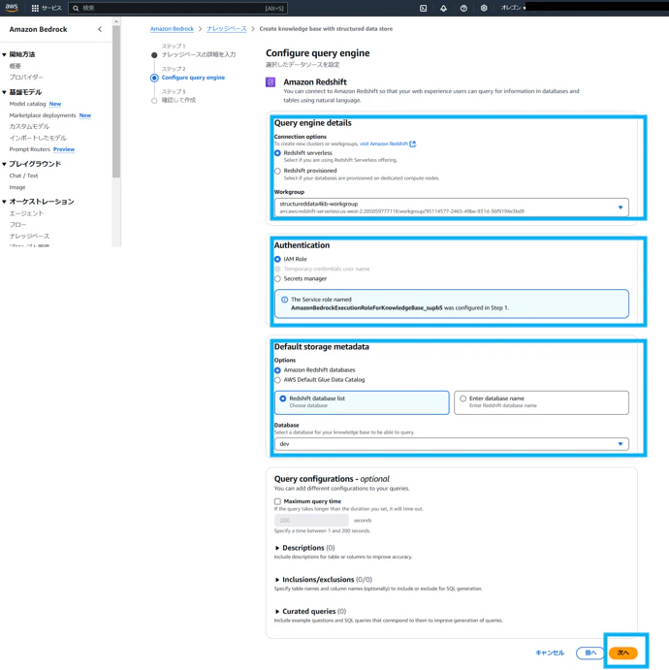Image resolution: width=669 pixels, height=670 pixels.
Task: Select the Enter database name tile
Action: (x=541, y=402)
